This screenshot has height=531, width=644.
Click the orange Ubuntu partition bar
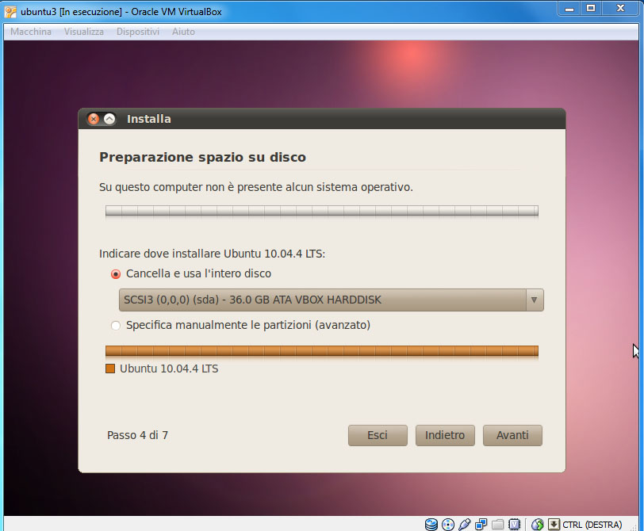(321, 351)
